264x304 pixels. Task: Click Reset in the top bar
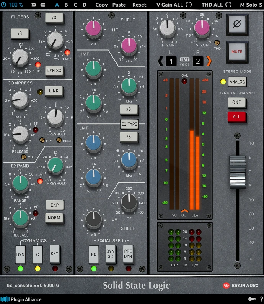[139, 5]
